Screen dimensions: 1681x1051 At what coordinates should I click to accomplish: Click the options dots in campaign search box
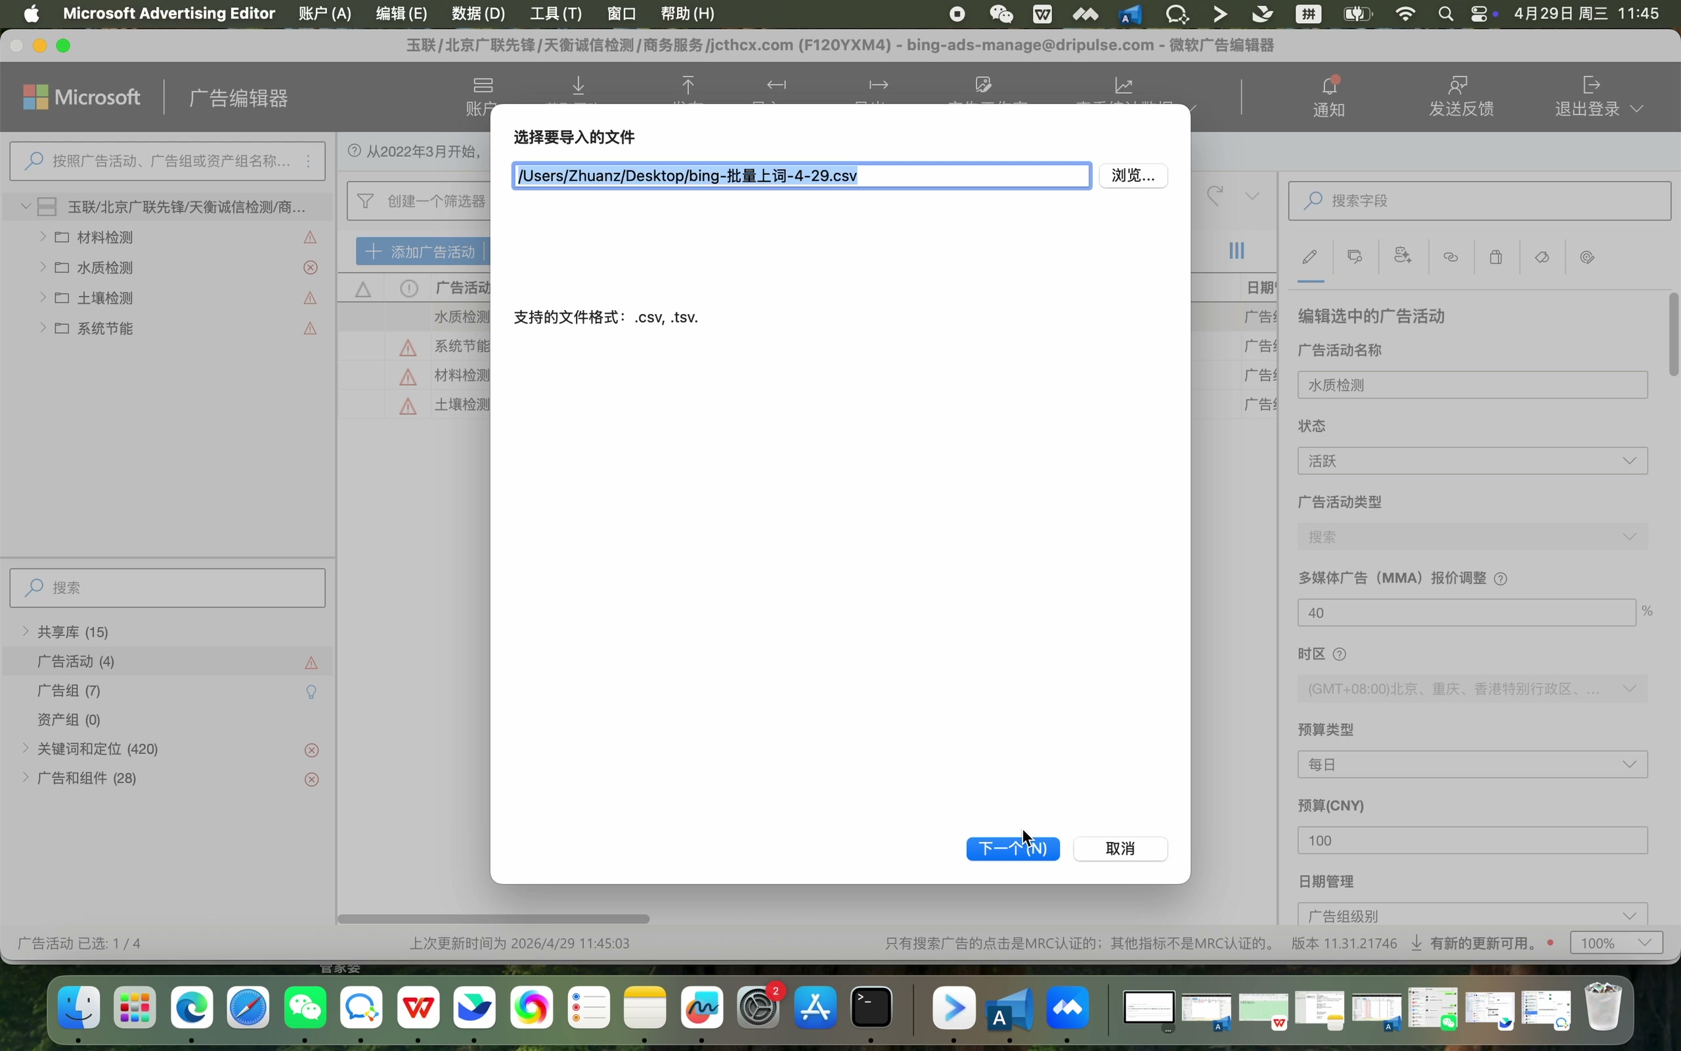308,162
